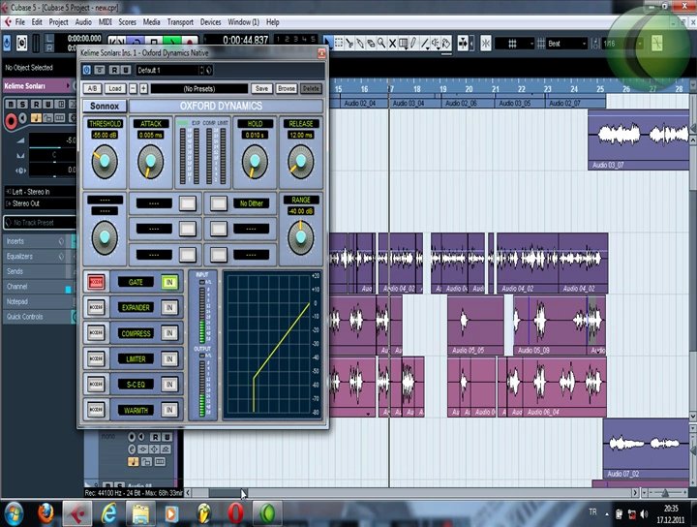The width and height of the screenshot is (697, 527).
Task: Expand the Inserts inspector section
Action: point(39,241)
